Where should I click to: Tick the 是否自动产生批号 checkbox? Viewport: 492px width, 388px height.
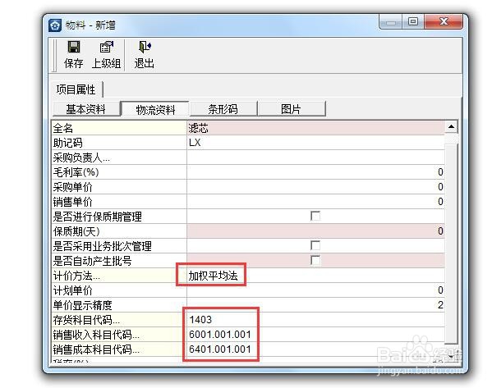pyautogui.click(x=315, y=260)
